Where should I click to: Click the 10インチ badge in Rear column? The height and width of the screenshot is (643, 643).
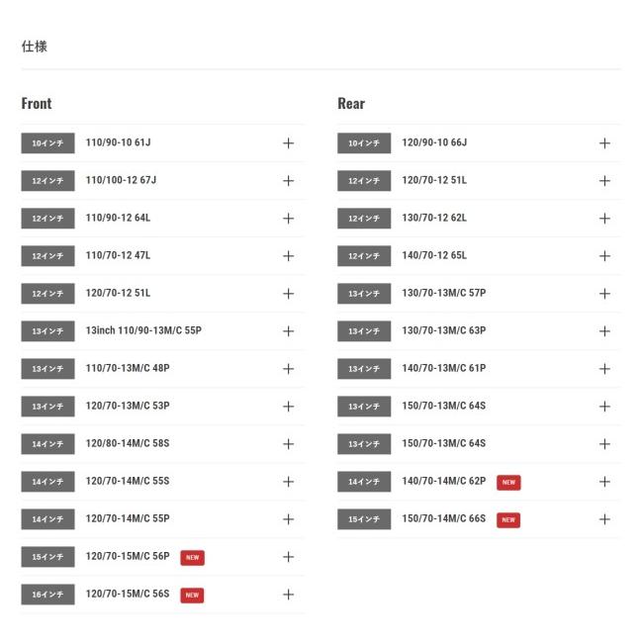(x=364, y=143)
